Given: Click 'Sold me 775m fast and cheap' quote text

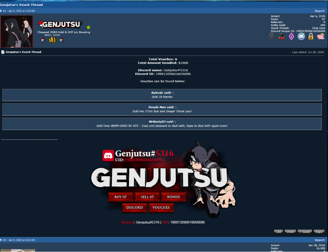Looking at the screenshot, I should [x=162, y=111].
